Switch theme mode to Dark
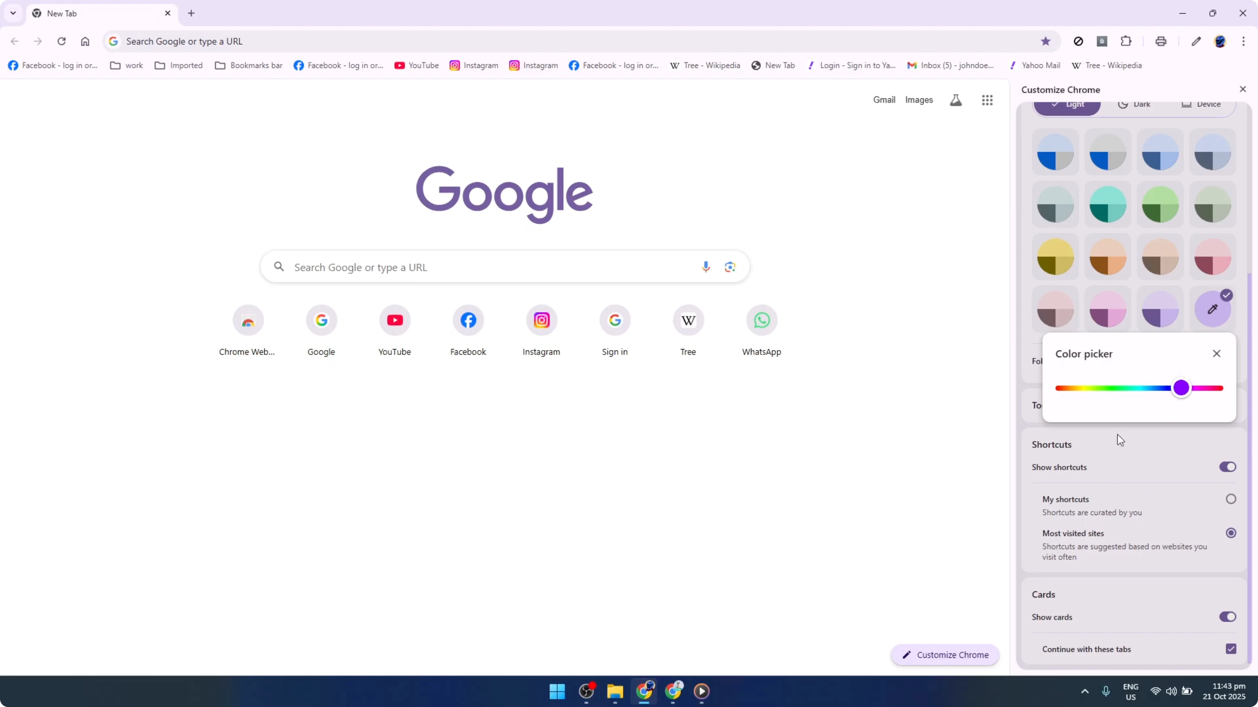 (x=1135, y=104)
